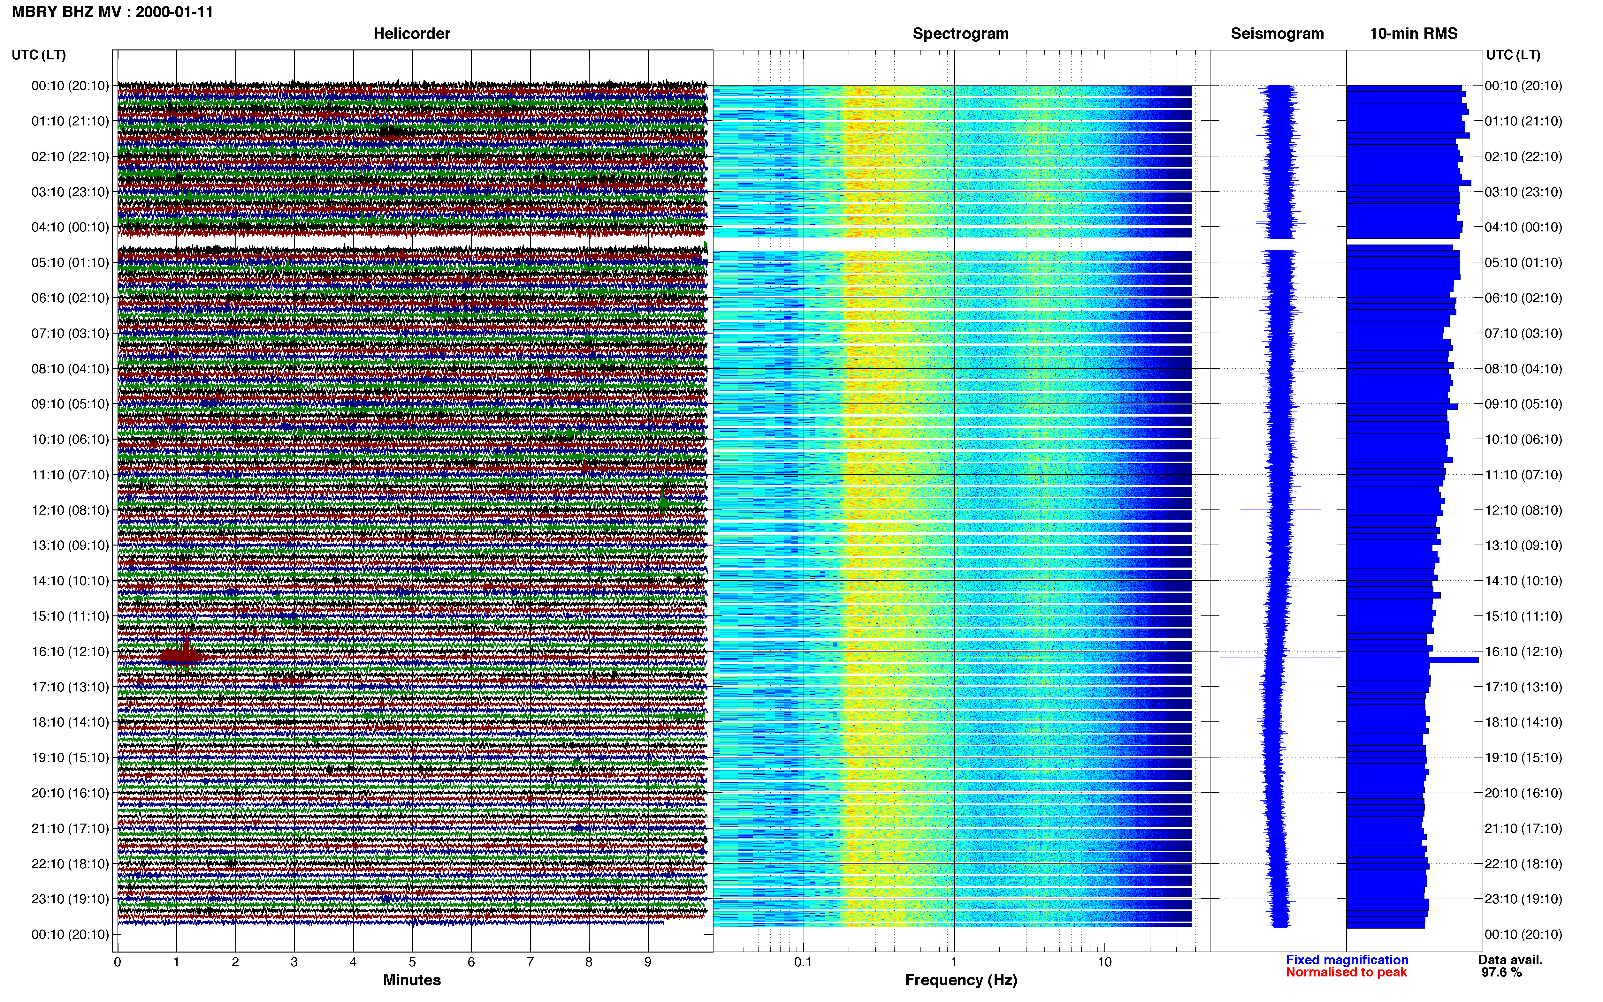The height and width of the screenshot is (1002, 1603).
Task: Click the right '12:10 (08:10)' time label
Action: coord(1523,510)
